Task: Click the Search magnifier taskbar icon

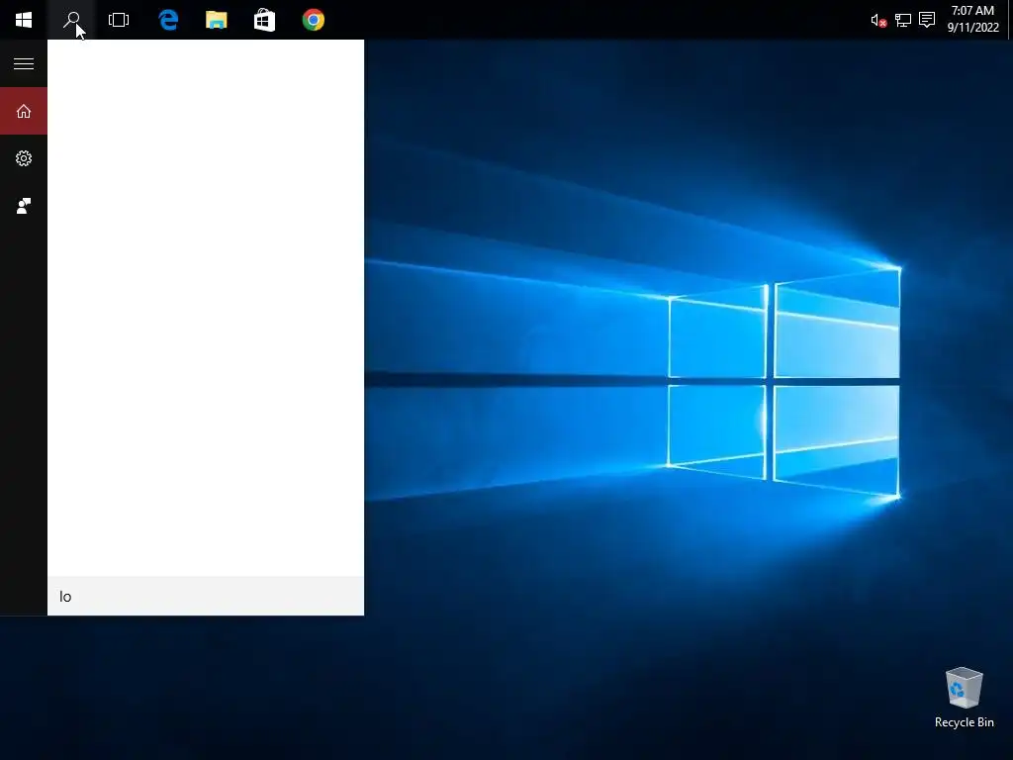Action: pyautogui.click(x=71, y=20)
